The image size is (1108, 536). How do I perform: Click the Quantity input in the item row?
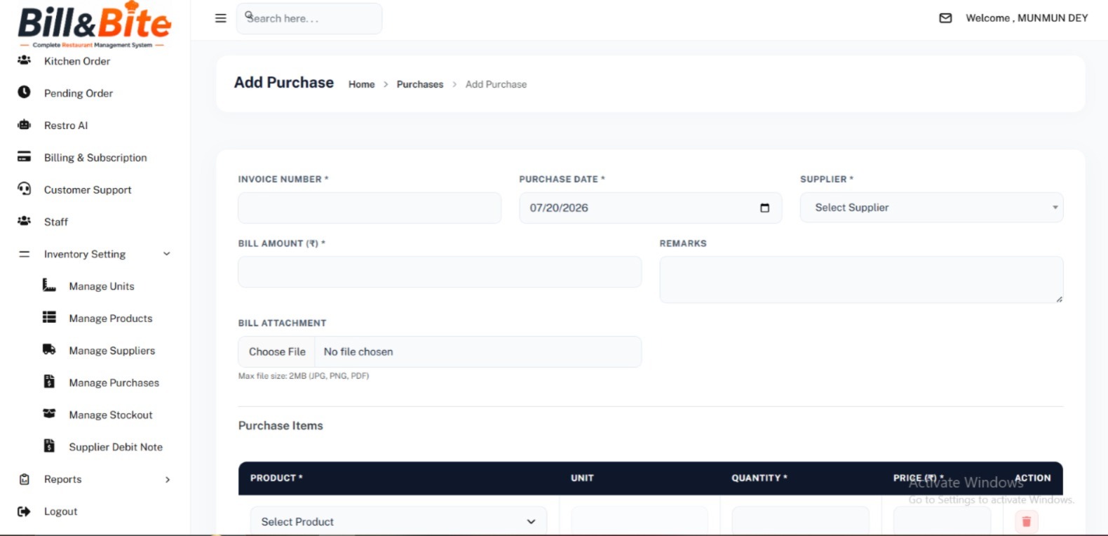(x=800, y=521)
